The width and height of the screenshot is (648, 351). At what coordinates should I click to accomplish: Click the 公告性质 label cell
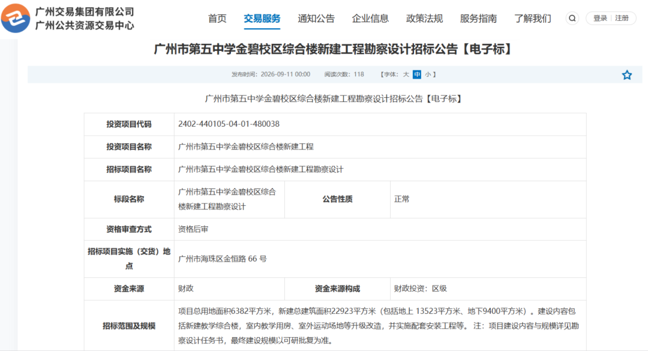click(337, 199)
